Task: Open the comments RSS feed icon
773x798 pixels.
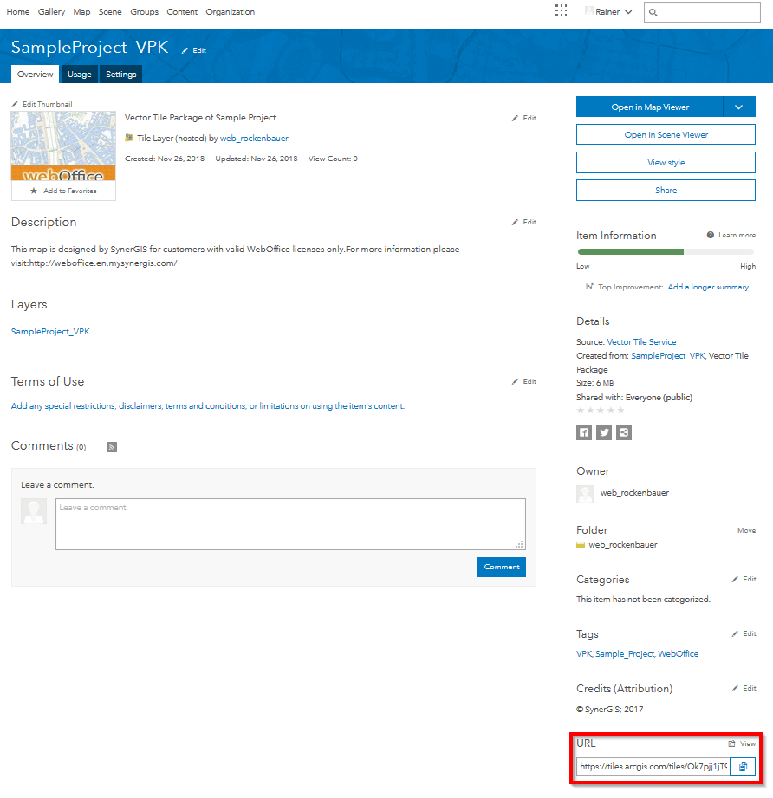Action: [x=111, y=447]
